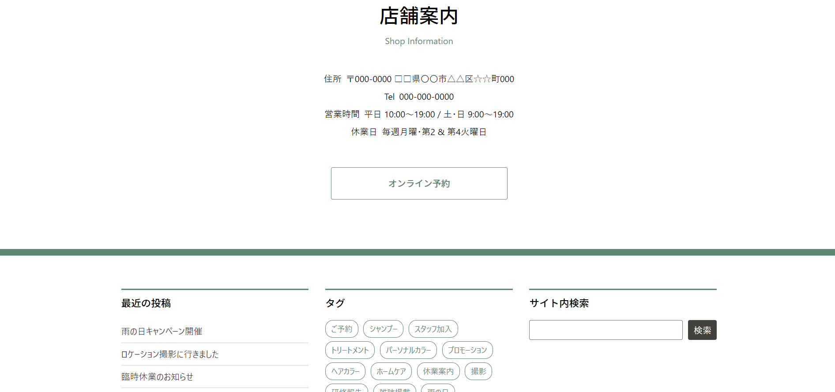This screenshot has height=392, width=835.
Task: Click the オンライン予約 button
Action: point(419,183)
